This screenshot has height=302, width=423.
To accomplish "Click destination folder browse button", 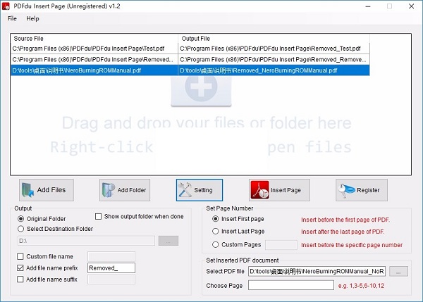I will [168, 241].
